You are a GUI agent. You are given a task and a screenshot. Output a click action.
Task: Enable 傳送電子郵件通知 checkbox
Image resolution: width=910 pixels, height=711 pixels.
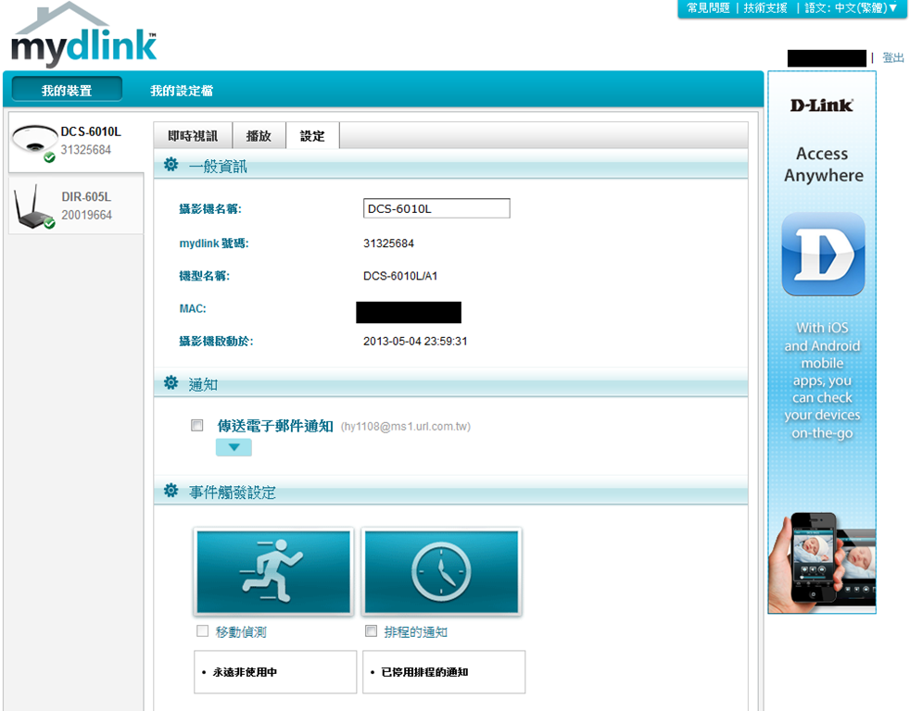point(197,426)
